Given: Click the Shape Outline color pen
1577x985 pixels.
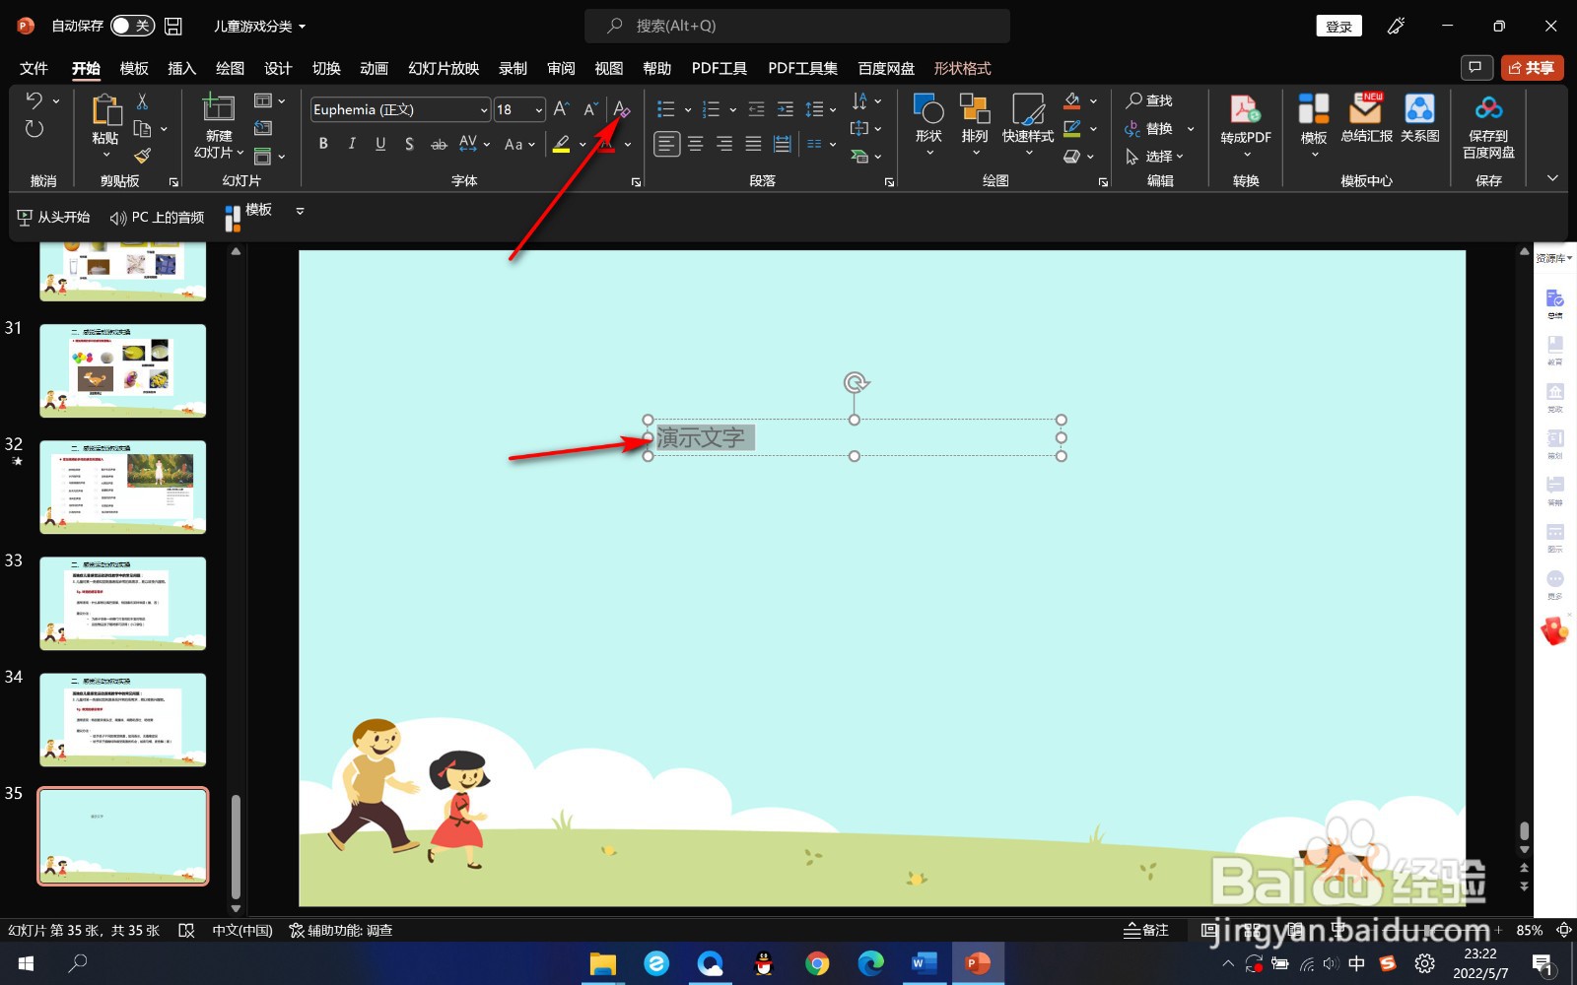Looking at the screenshot, I should coord(1071,128).
